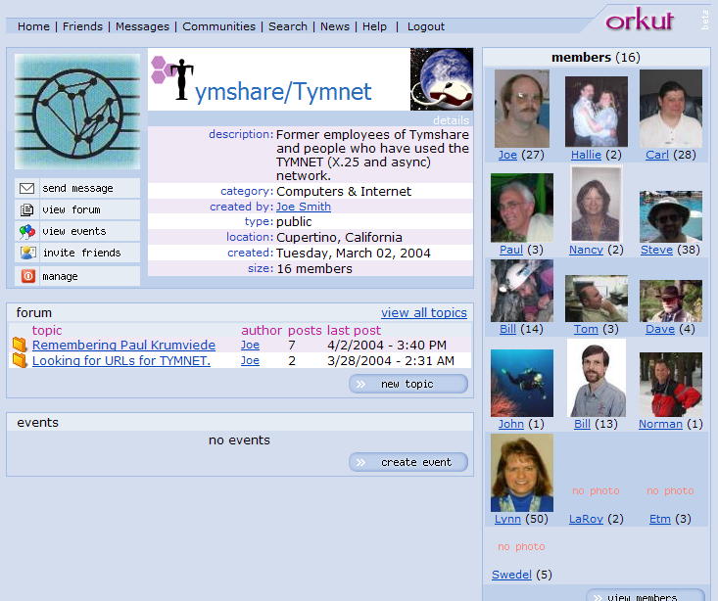
Task: Open Lynn's member photo
Action: (x=521, y=473)
